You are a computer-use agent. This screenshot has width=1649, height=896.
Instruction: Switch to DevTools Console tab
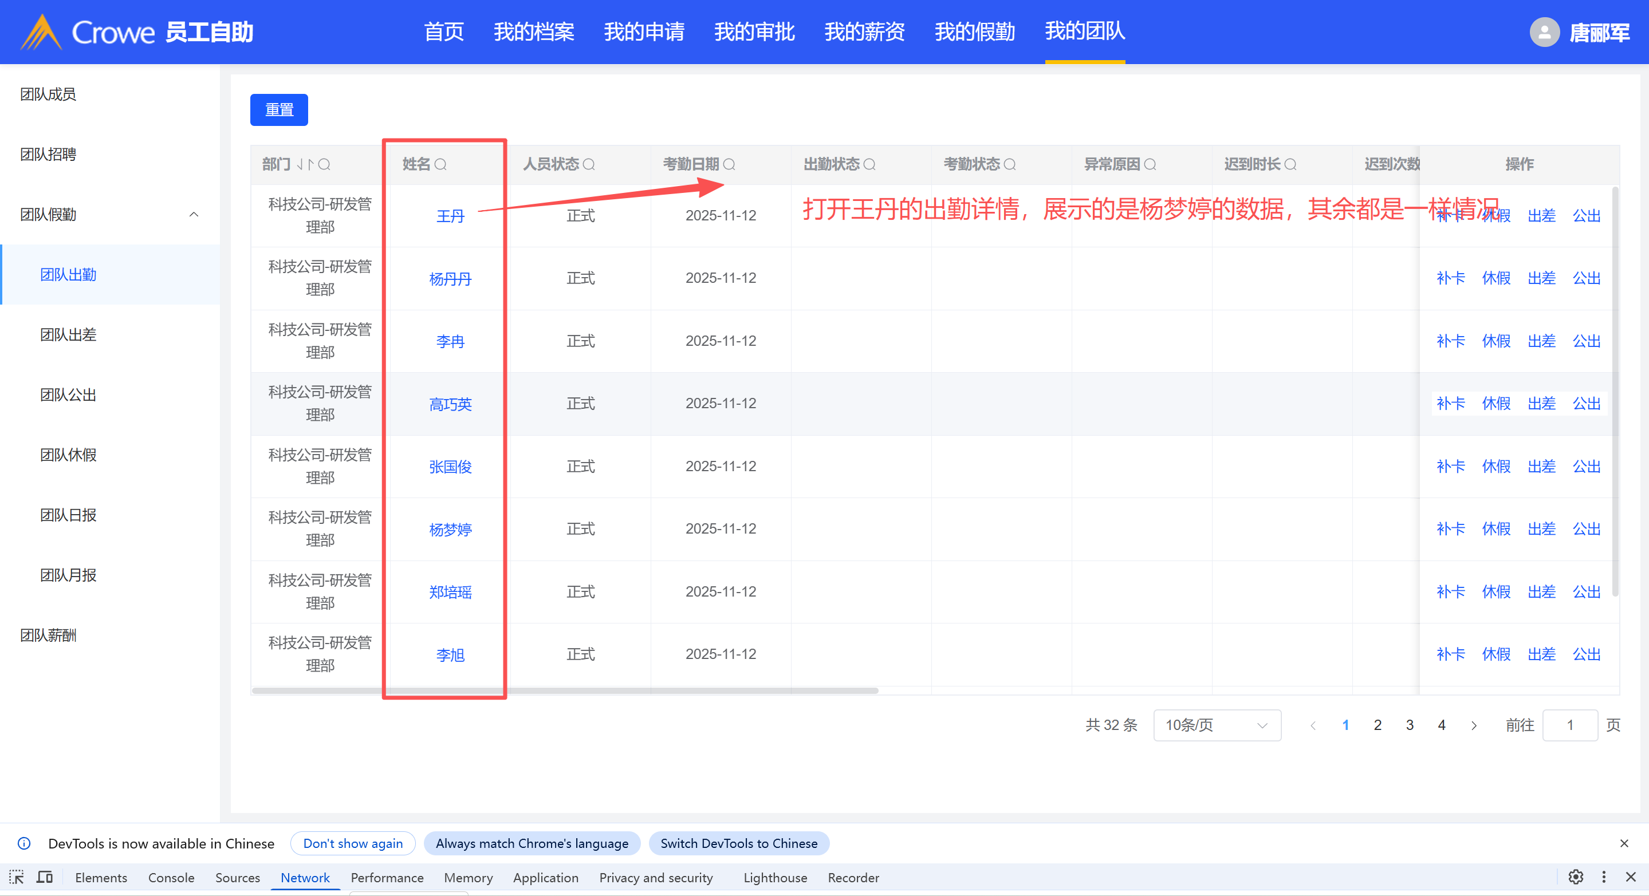(171, 878)
